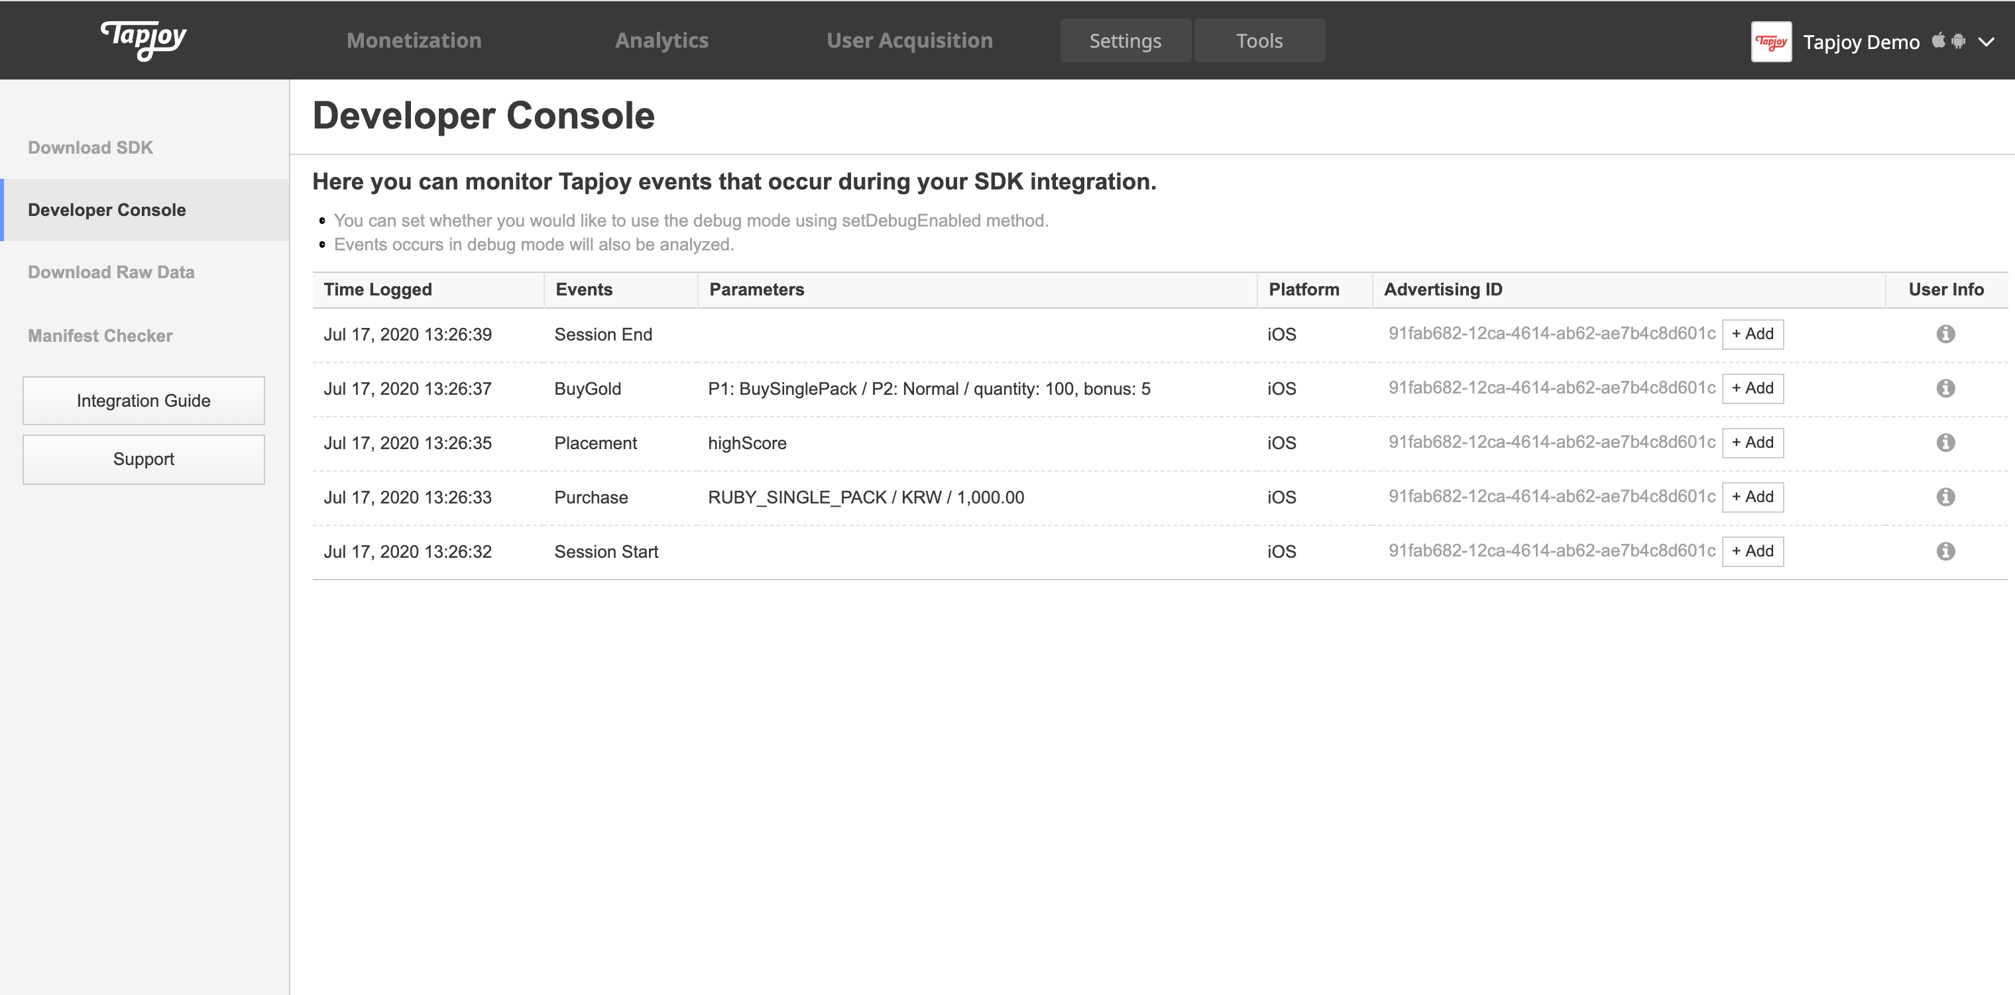Expand the Tapjoy Demo account dropdown chevron
Viewport: 2015px width, 995px height.
[1986, 42]
